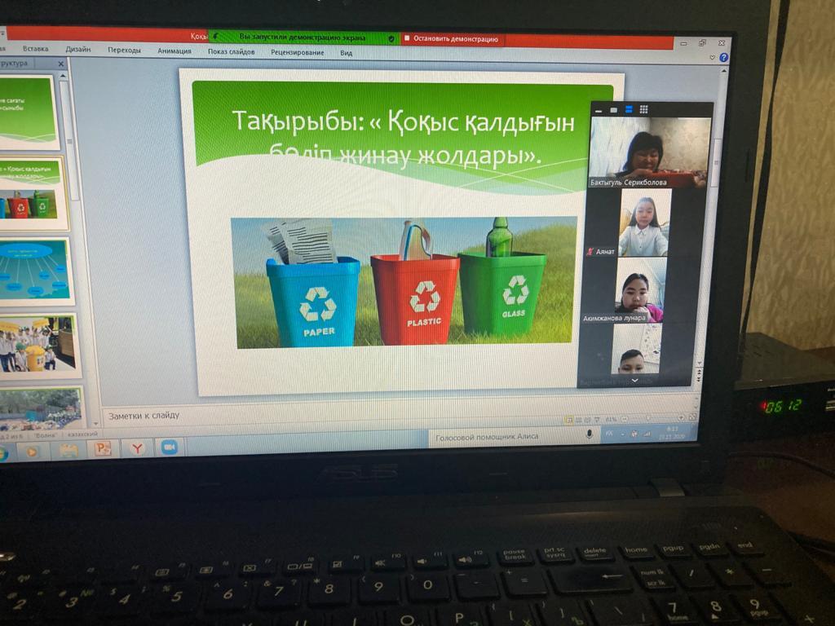Open the Zoom taskbar icon
Viewport: 835px width, 626px height.
click(170, 447)
